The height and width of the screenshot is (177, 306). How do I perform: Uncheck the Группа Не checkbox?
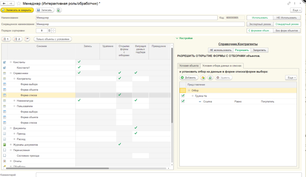point(183,96)
